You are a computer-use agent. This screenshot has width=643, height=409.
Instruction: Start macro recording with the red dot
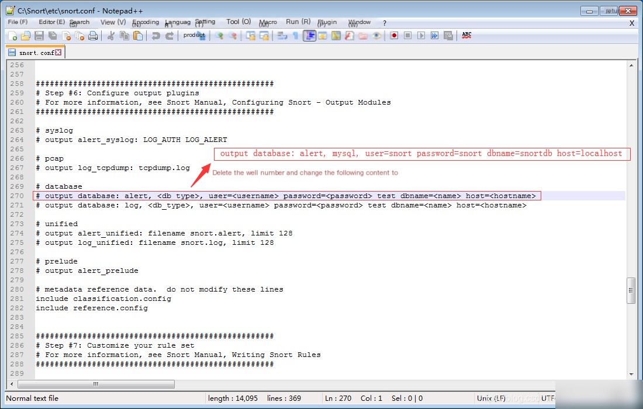click(x=394, y=36)
